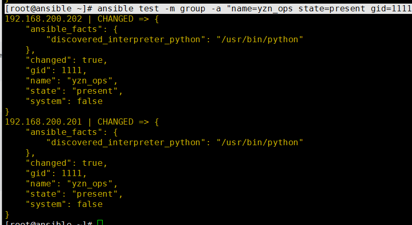The height and width of the screenshot is (225, 412).
Task: Click "name=yzn_ops" argument in the command
Action: (x=262, y=9)
